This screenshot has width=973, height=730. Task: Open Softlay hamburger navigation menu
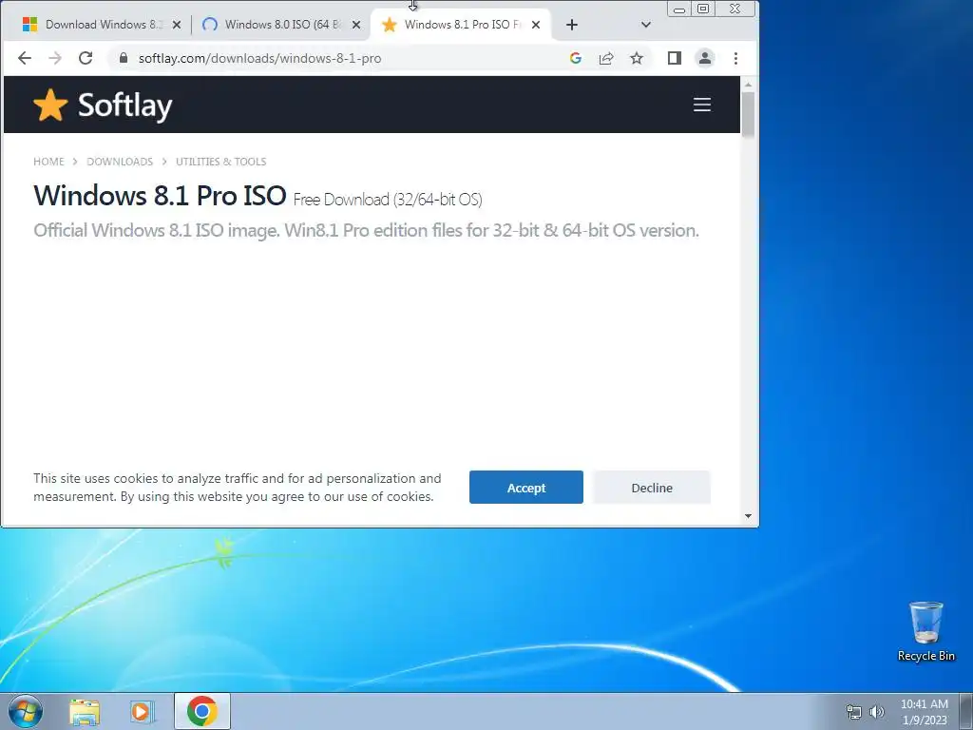pos(702,105)
